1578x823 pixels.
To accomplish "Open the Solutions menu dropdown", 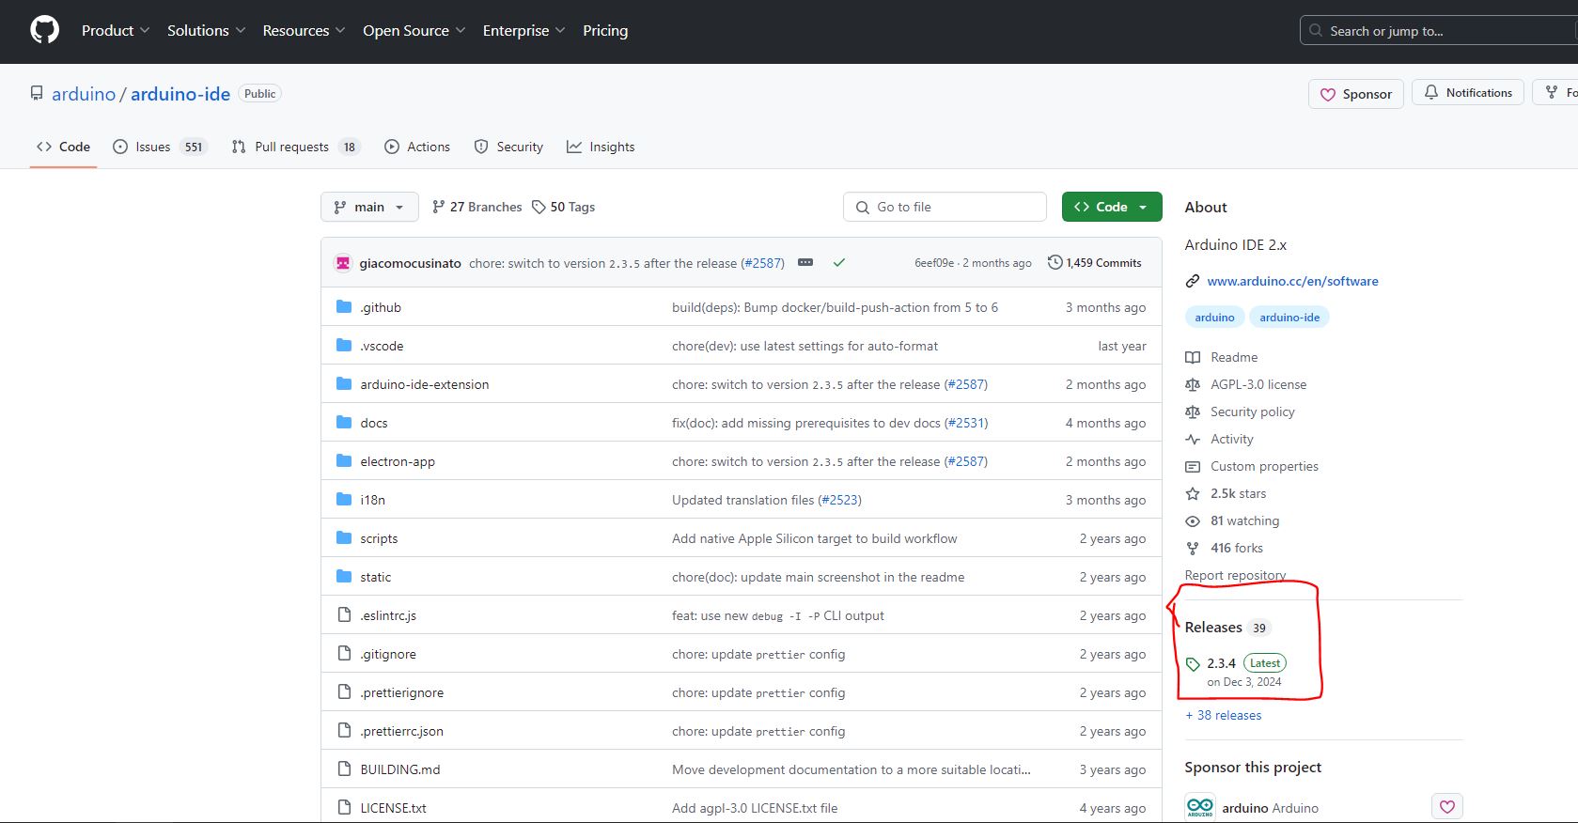I will 207,30.
